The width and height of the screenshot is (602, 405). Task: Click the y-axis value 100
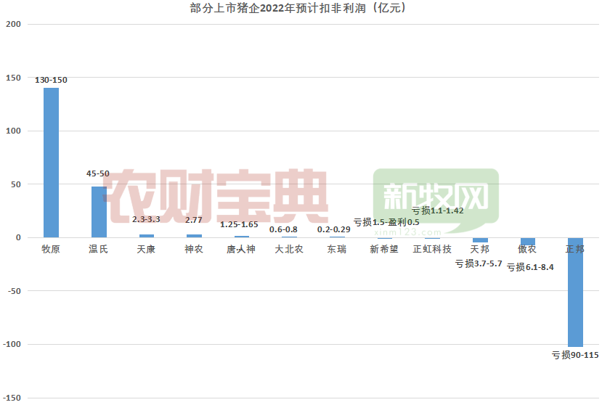pyautogui.click(x=14, y=131)
